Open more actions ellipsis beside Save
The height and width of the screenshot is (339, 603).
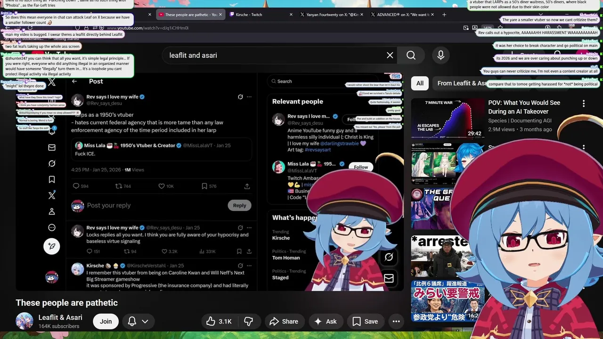(396, 321)
